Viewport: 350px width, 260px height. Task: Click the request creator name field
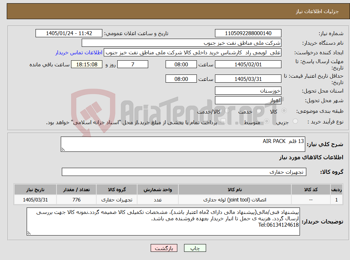pos(192,52)
